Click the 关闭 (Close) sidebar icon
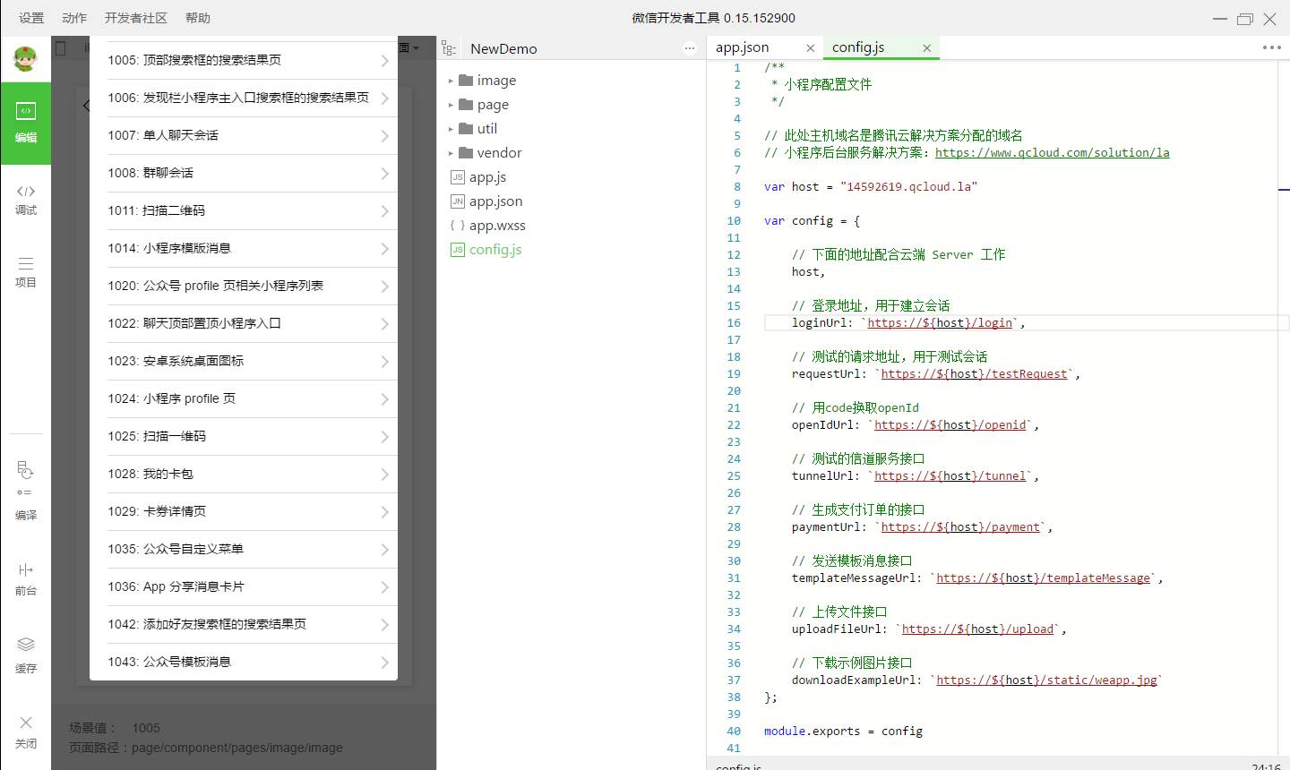Screen dimensions: 1290x770 pos(25,731)
